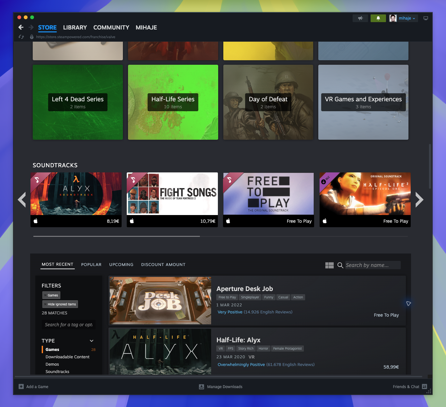The width and height of the screenshot is (446, 407).
Task: Open the LIBRARY tab
Action: point(75,28)
